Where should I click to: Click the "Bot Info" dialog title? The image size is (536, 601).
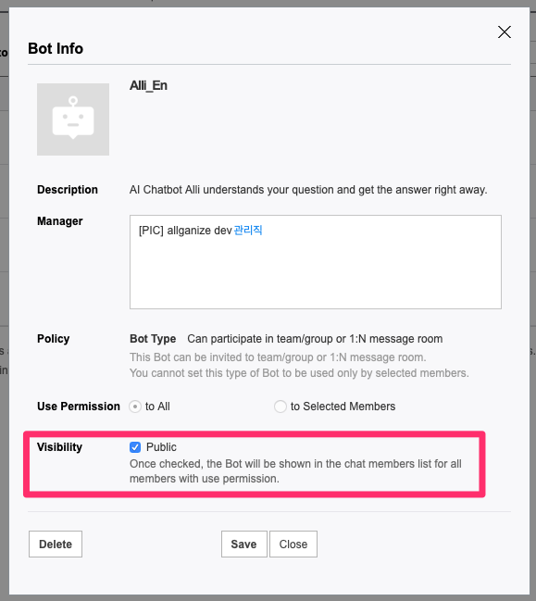(x=56, y=49)
